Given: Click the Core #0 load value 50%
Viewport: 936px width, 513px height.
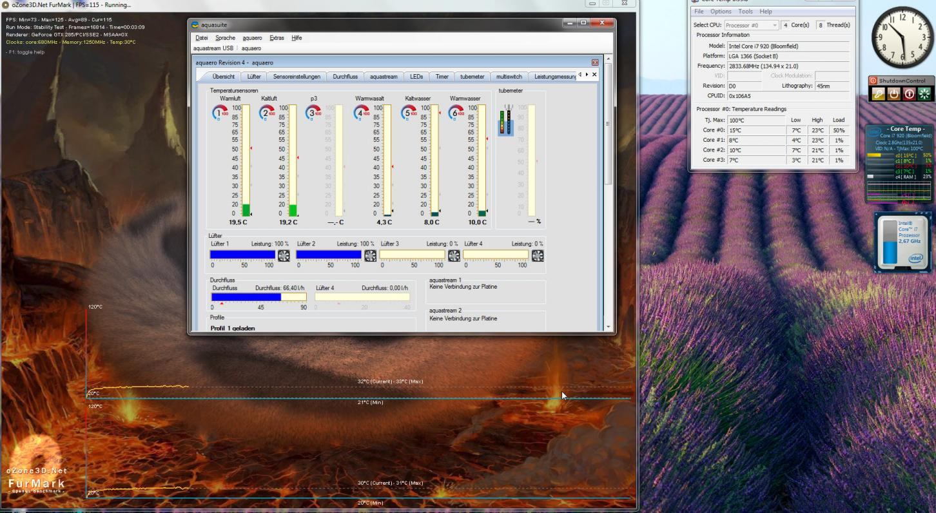Looking at the screenshot, I should [x=838, y=130].
